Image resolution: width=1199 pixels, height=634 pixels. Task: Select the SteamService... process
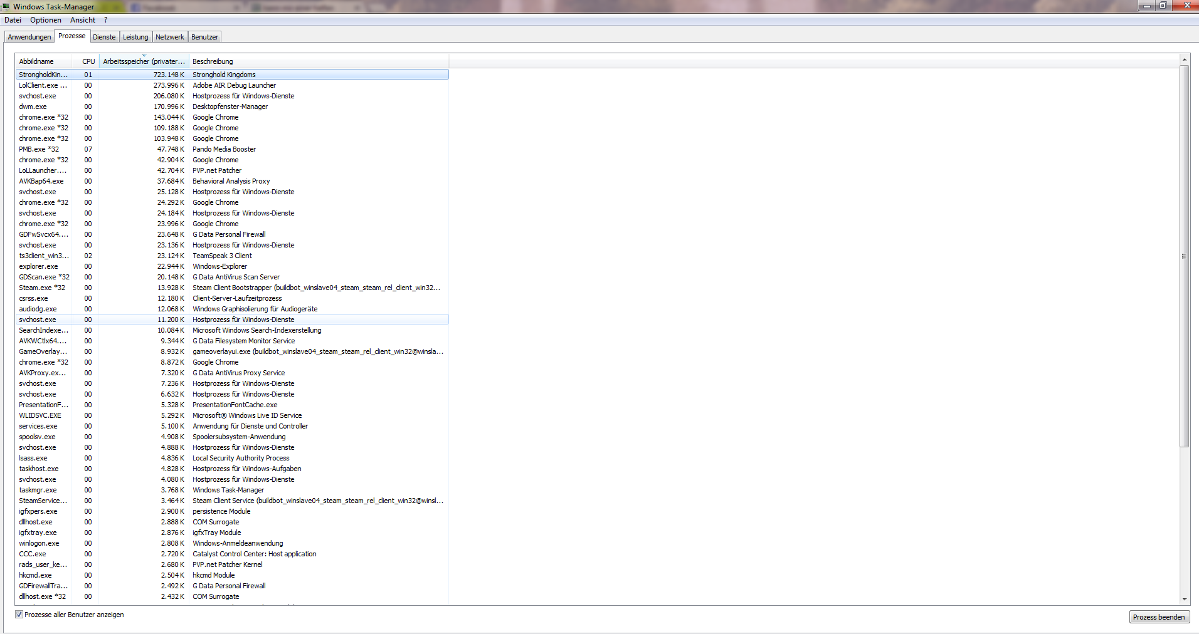tap(232, 501)
